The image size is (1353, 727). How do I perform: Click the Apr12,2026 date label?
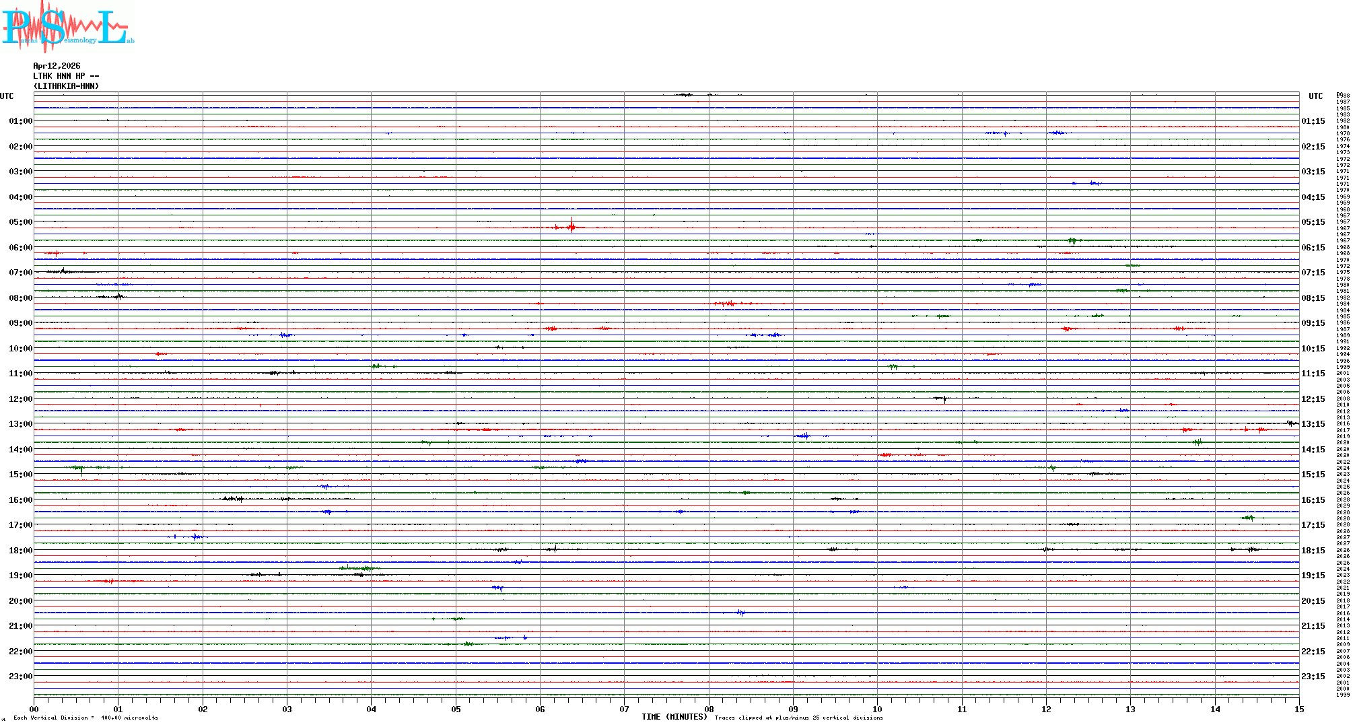coord(57,66)
